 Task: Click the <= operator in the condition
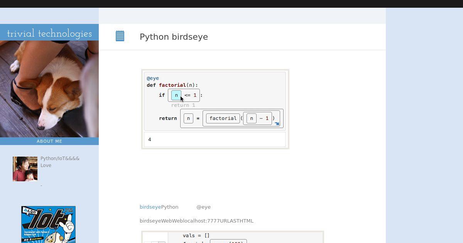(x=188, y=95)
